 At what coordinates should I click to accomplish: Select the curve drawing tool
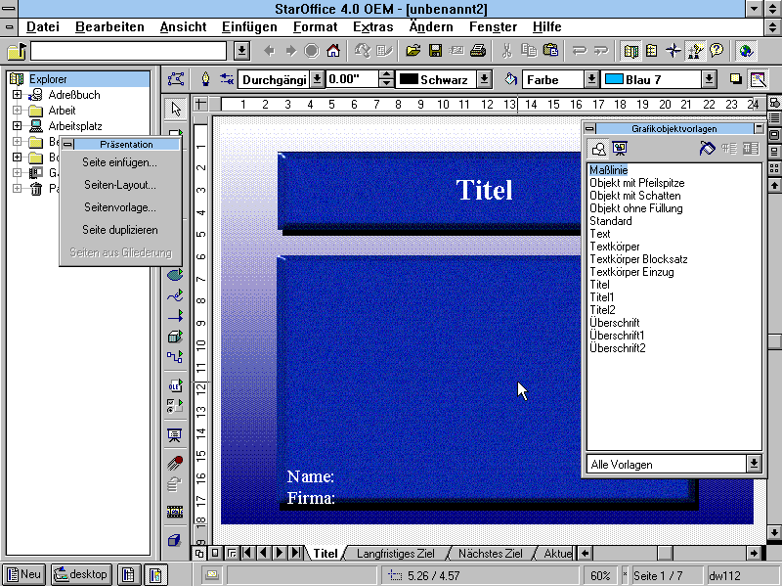pyautogui.click(x=175, y=295)
